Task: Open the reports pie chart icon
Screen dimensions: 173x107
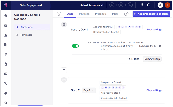Action: click(6, 93)
